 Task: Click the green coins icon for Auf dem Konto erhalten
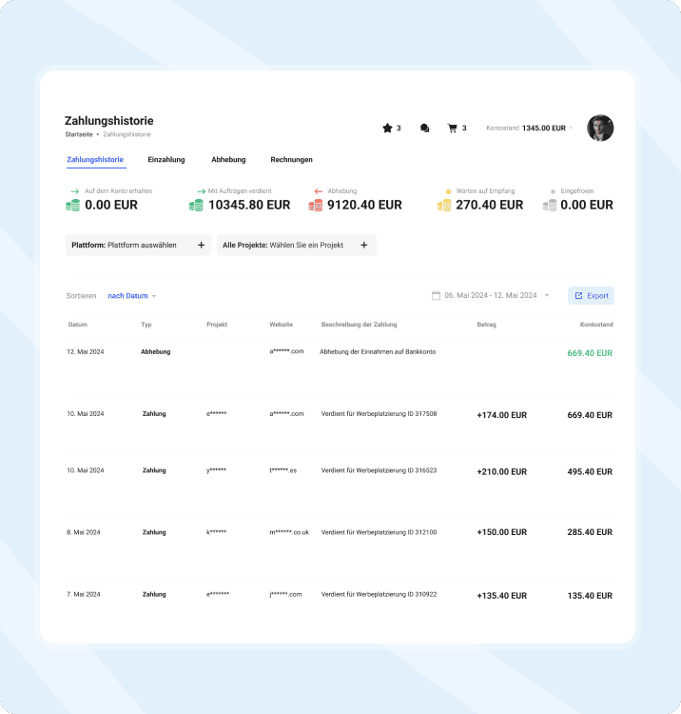[73, 206]
